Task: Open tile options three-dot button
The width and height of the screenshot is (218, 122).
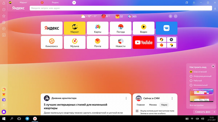Action: (176, 16)
